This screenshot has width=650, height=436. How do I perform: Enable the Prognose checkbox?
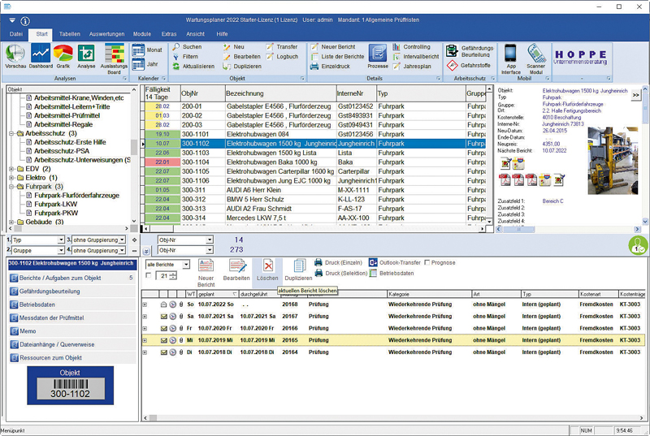tap(427, 263)
